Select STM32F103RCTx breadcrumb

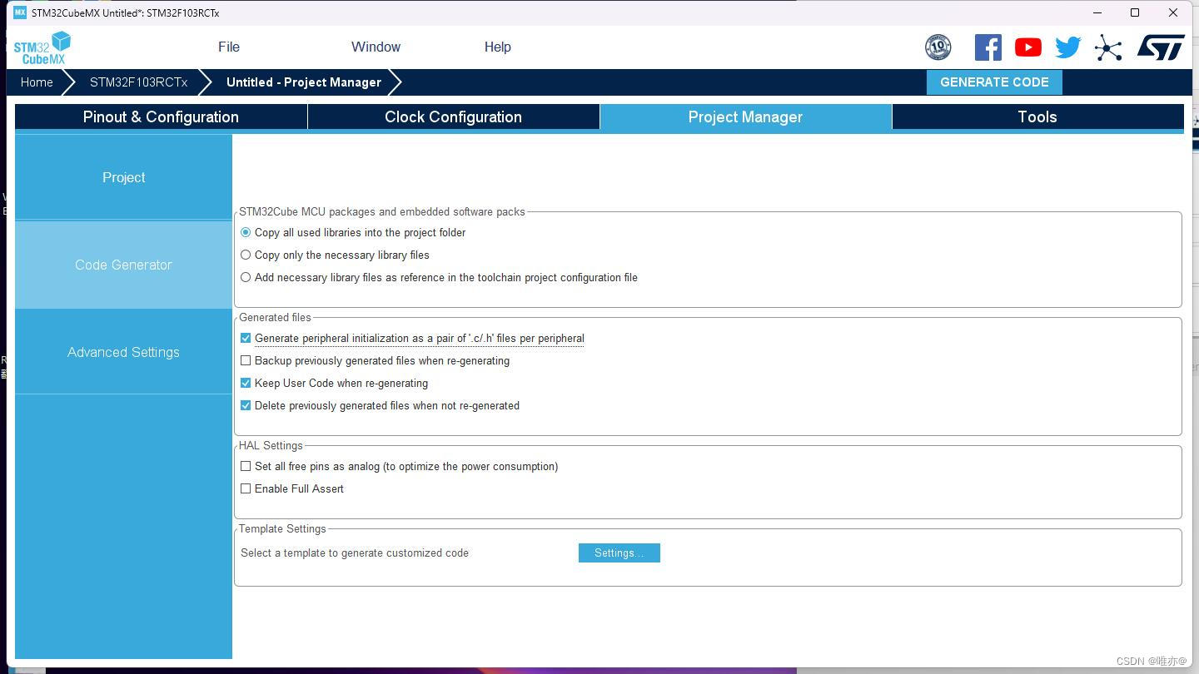click(138, 82)
